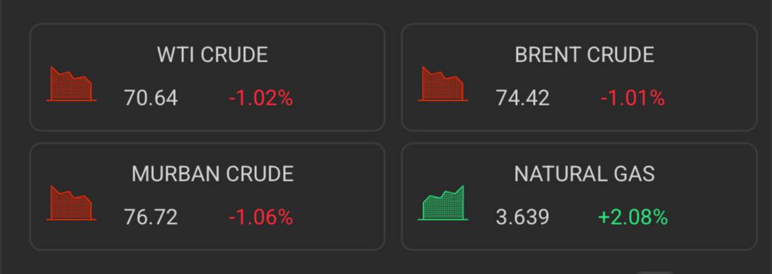Open the Brent Crude card
The width and height of the screenshot is (772, 274).
[x=579, y=77]
